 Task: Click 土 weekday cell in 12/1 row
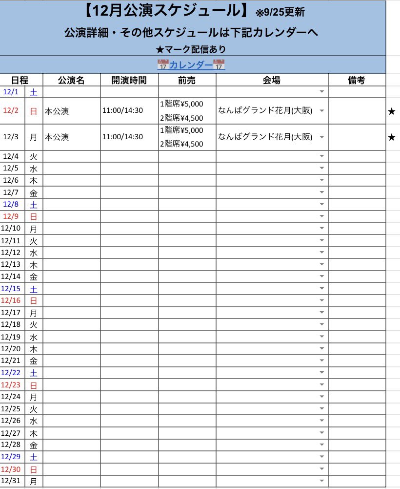[34, 92]
